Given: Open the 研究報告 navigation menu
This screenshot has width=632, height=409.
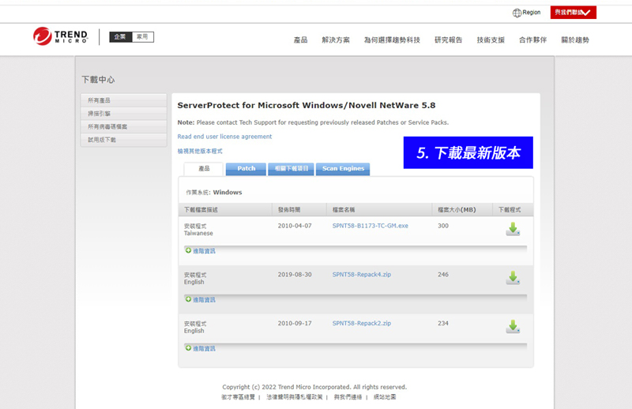Looking at the screenshot, I should 448,40.
